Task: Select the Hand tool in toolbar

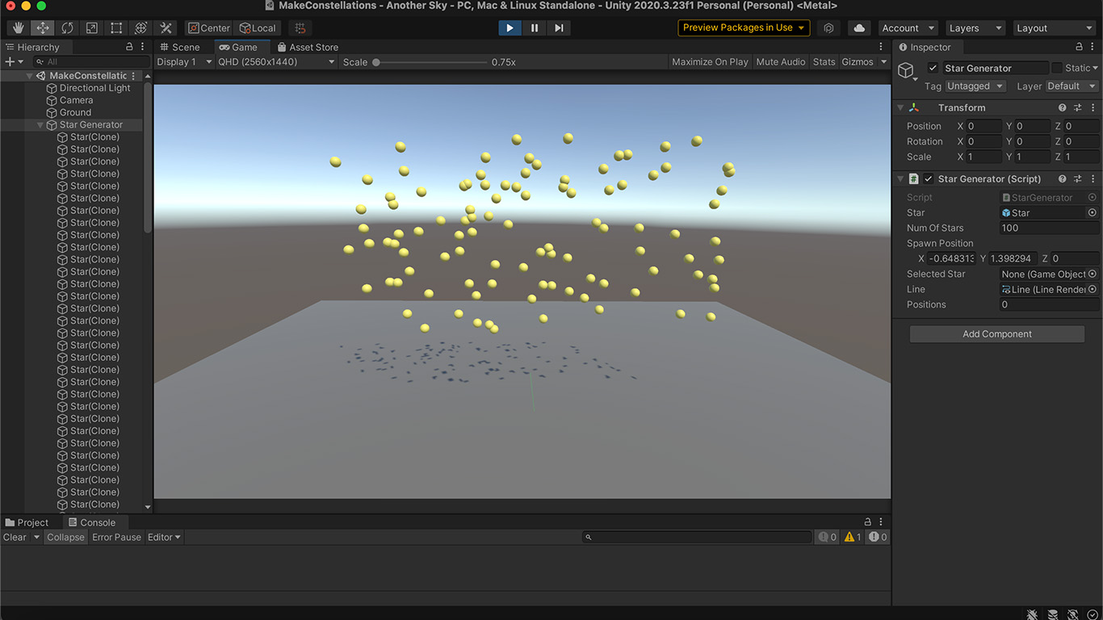Action: pos(18,28)
